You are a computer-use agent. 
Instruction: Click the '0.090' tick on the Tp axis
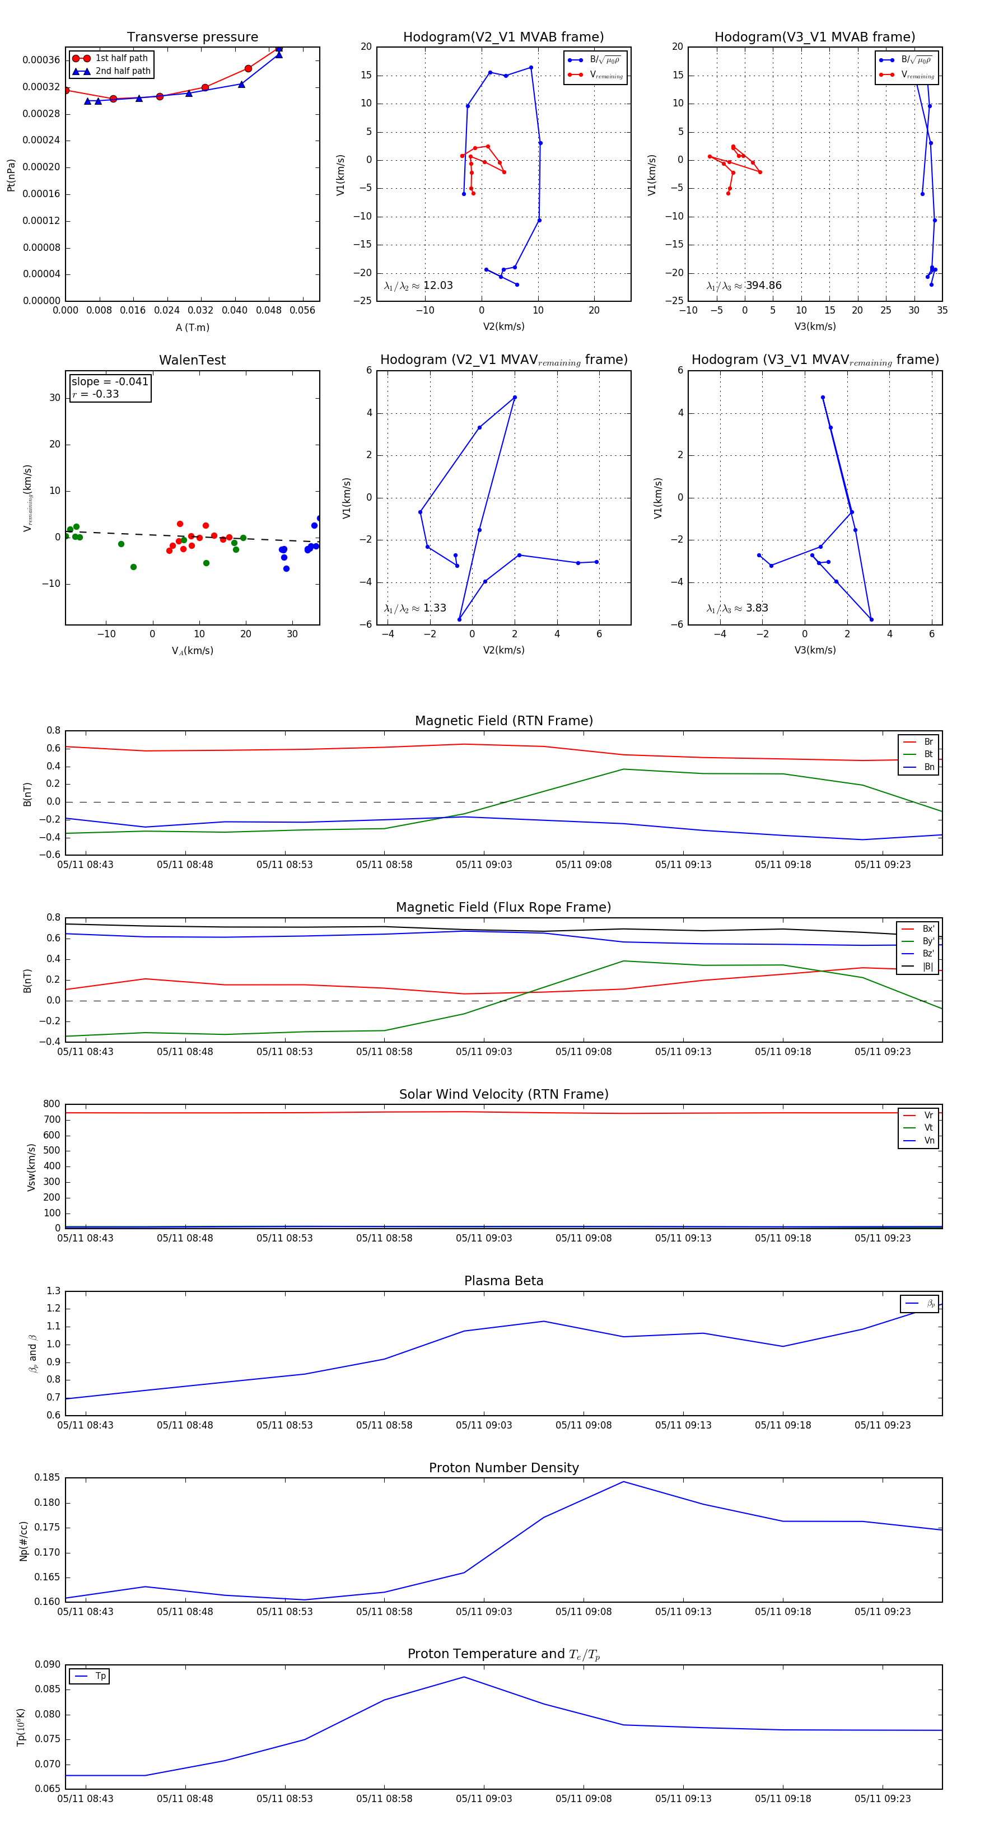(x=48, y=1665)
